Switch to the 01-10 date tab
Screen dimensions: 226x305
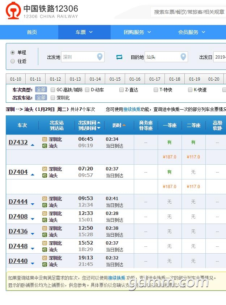tap(16, 79)
